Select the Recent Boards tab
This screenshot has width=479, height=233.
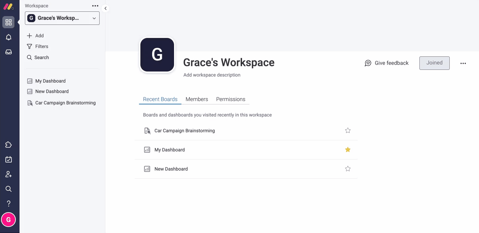click(x=160, y=99)
